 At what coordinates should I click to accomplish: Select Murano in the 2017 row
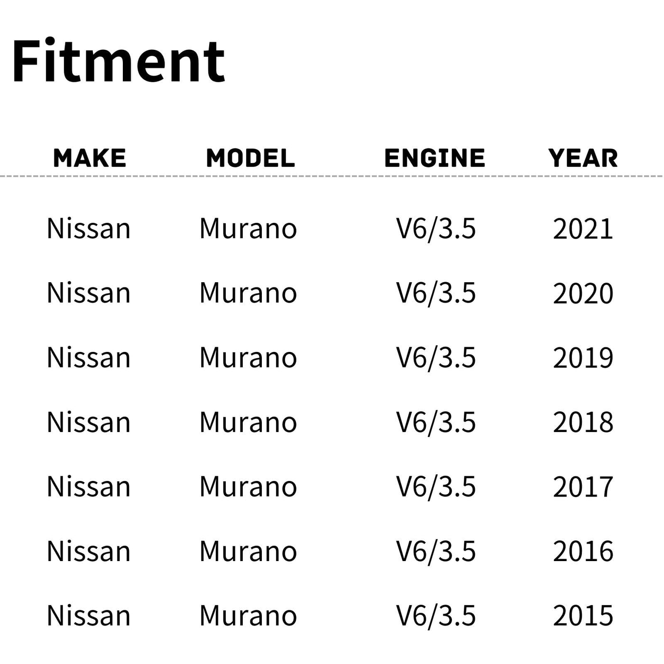tap(248, 487)
